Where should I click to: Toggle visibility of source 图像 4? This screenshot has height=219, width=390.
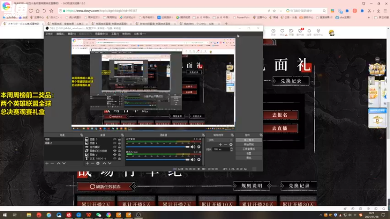pos(115,143)
